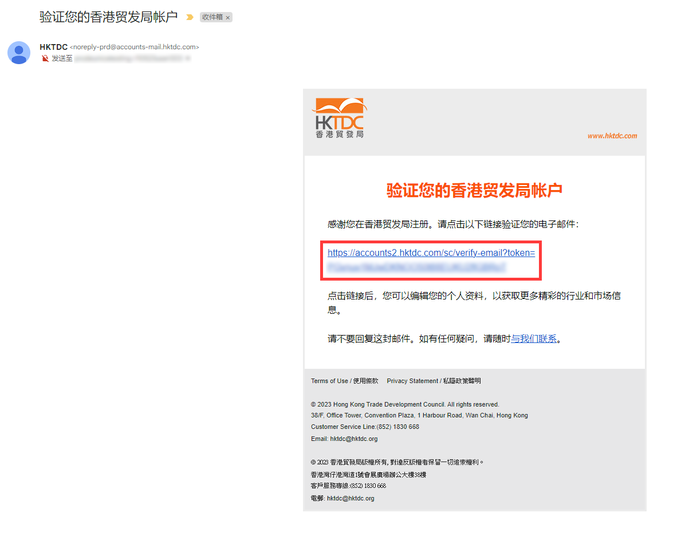Click the red no-encryption lock icon
The image size is (689, 548).
point(45,58)
